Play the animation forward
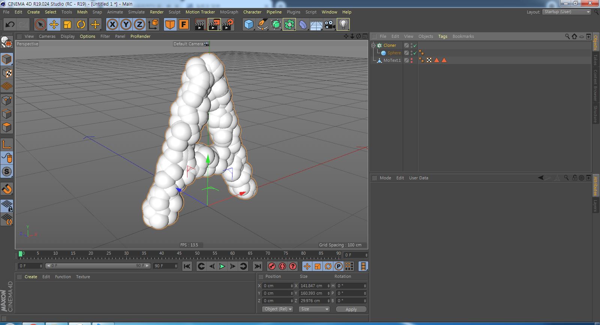600x325 pixels. coord(222,266)
